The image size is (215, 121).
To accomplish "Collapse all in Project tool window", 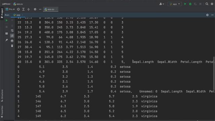I will tap(29, 9).
